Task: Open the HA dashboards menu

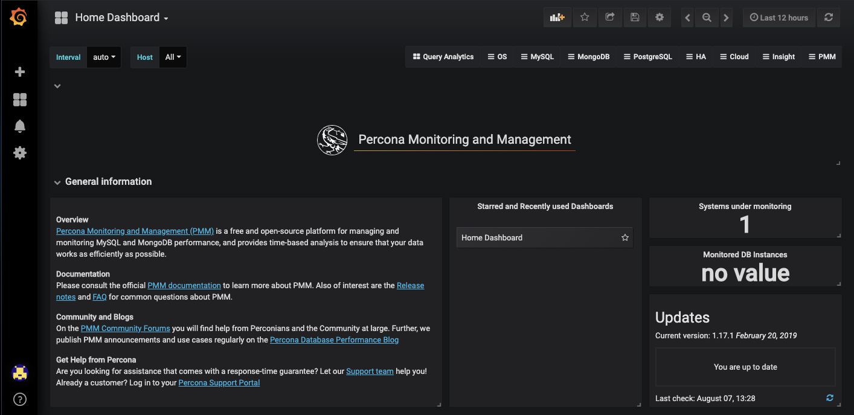Action: (696, 57)
